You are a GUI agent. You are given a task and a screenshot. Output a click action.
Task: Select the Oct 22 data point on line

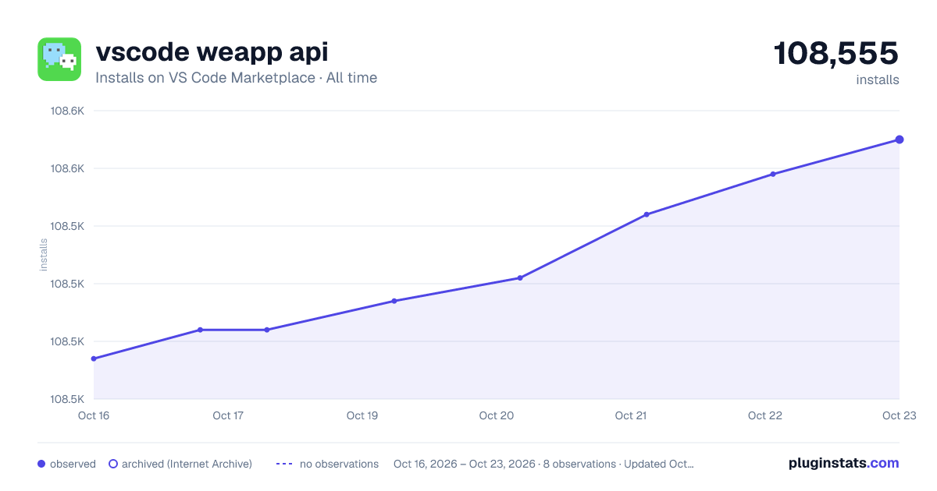773,174
